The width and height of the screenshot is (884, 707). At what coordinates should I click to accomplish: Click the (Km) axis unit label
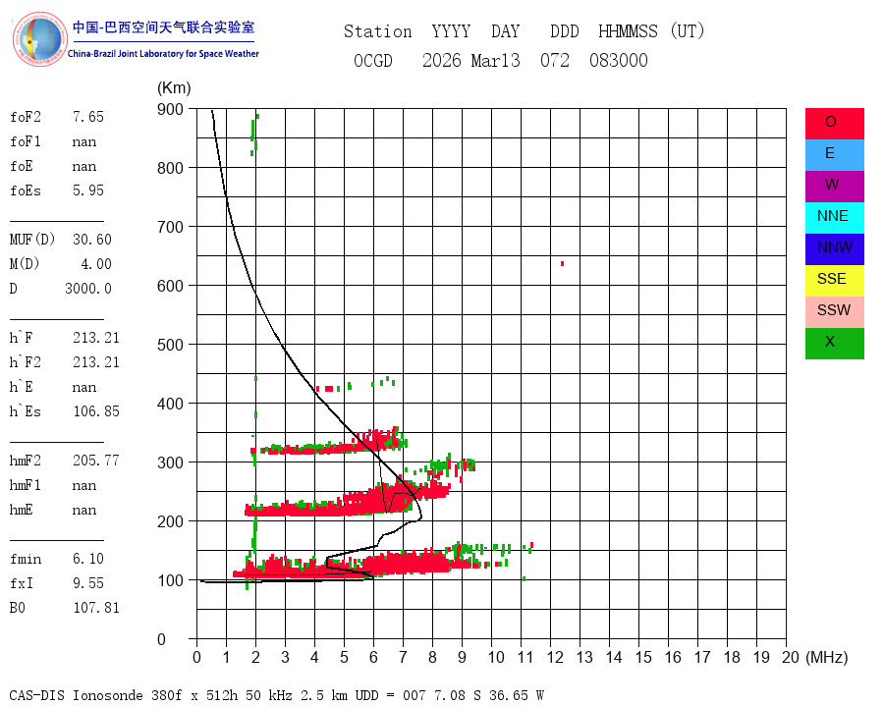pyautogui.click(x=174, y=88)
